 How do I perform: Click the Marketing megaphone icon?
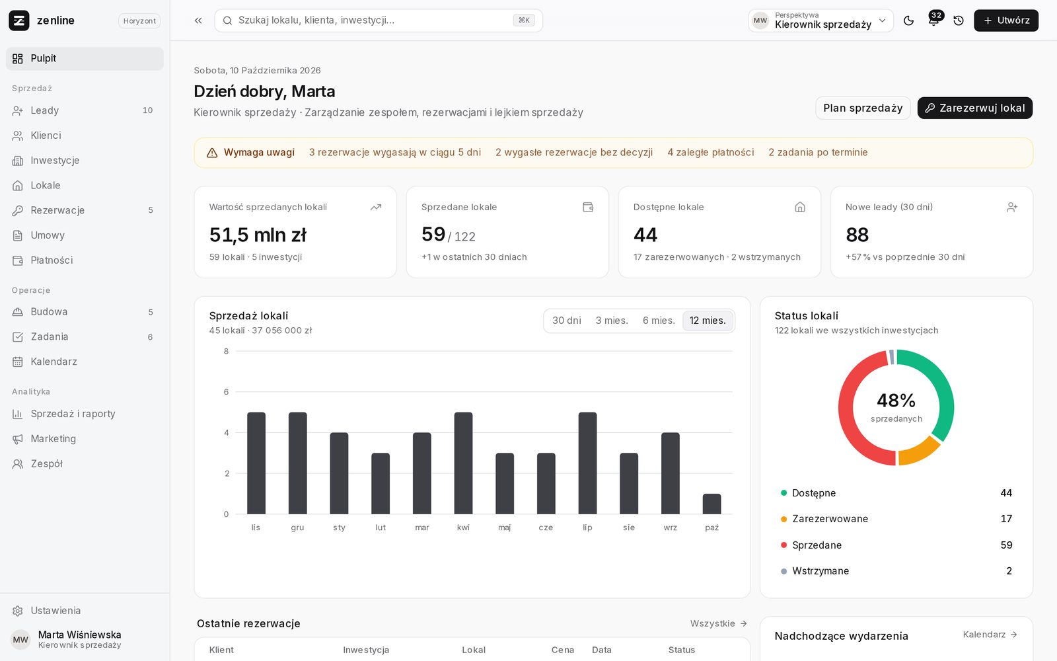pyautogui.click(x=18, y=439)
